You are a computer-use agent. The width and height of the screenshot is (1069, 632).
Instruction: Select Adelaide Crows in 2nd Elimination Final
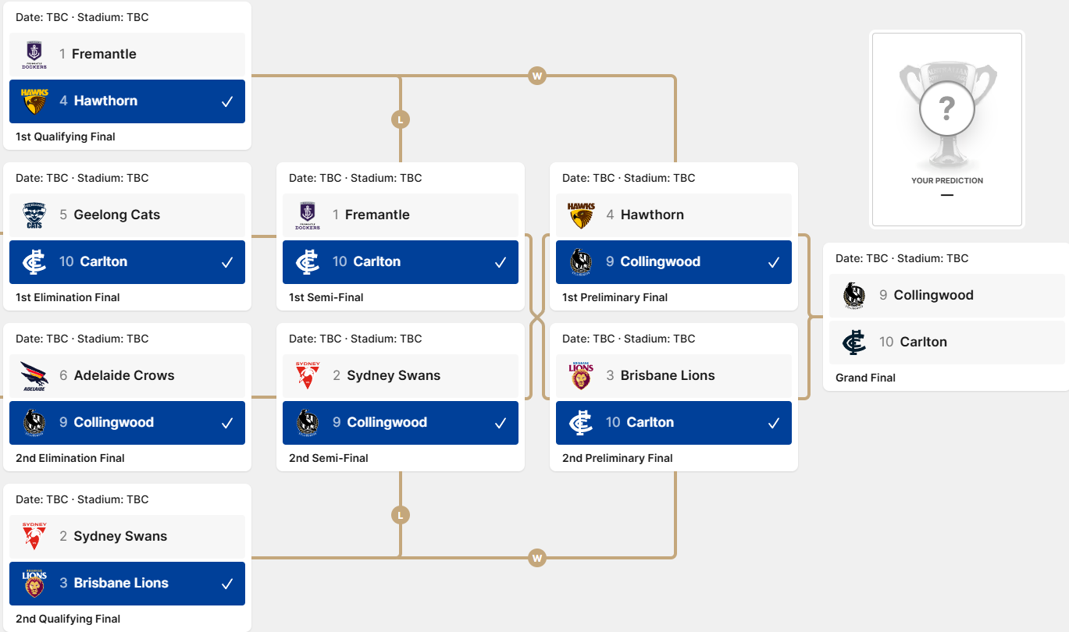pos(127,376)
